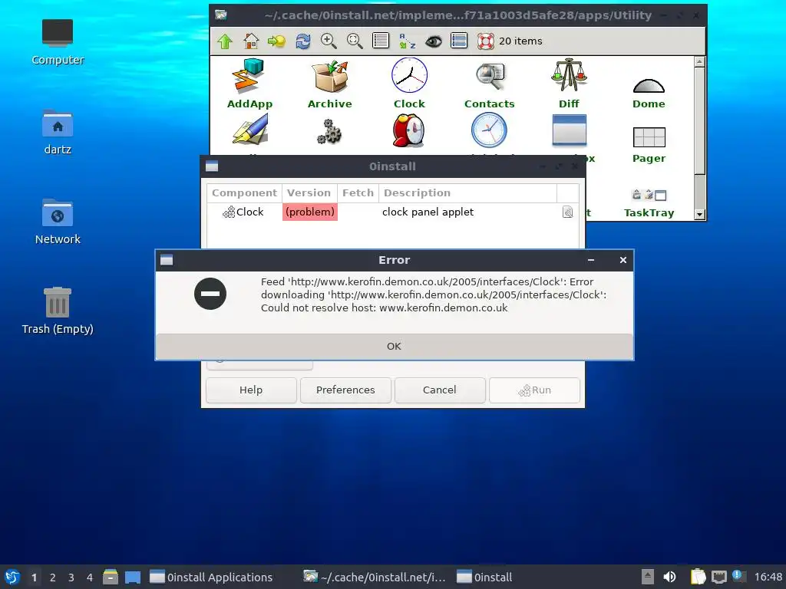Go up to parent directory in filer

pyautogui.click(x=225, y=41)
